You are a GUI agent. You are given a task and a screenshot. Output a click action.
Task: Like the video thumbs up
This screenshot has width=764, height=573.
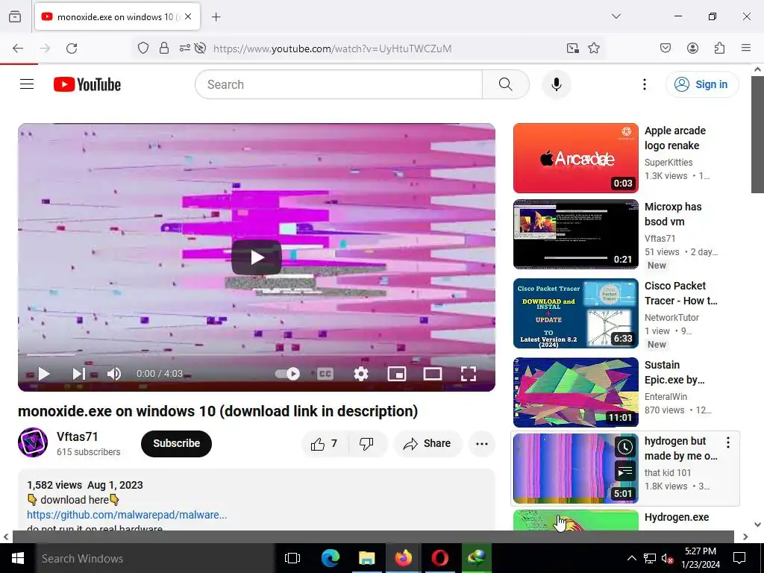click(325, 443)
